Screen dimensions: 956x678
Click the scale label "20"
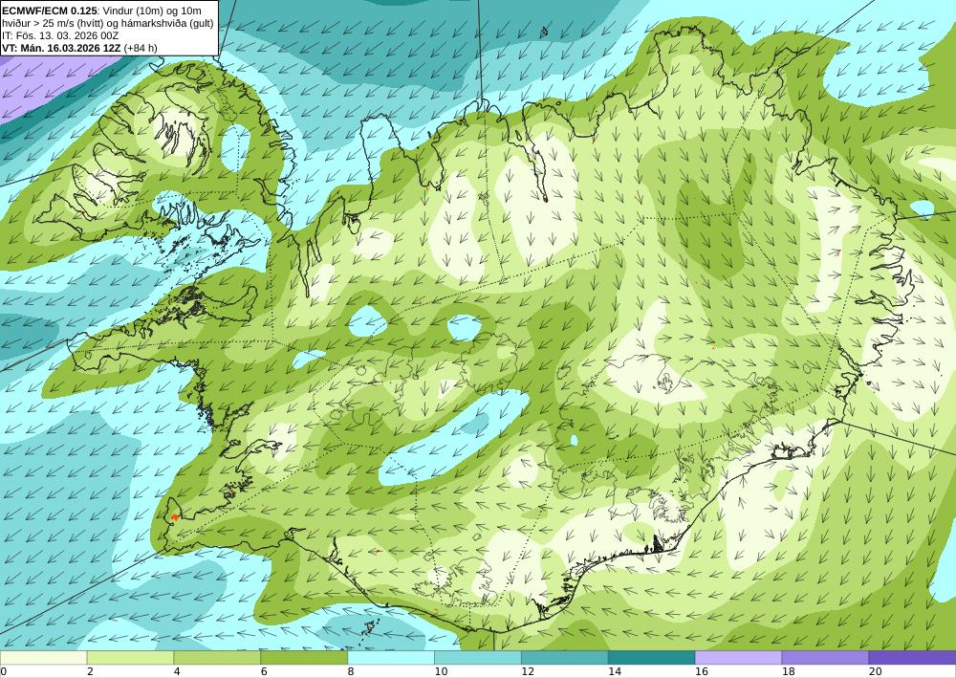point(875,671)
